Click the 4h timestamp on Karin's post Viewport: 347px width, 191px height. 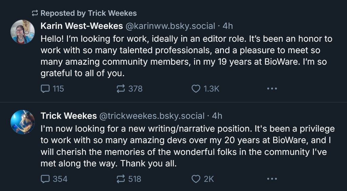pyautogui.click(x=228, y=26)
